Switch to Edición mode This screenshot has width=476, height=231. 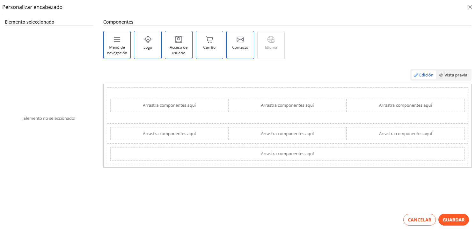pyautogui.click(x=424, y=75)
